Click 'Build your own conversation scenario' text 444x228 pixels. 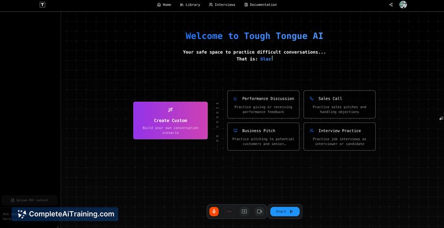(x=171, y=130)
